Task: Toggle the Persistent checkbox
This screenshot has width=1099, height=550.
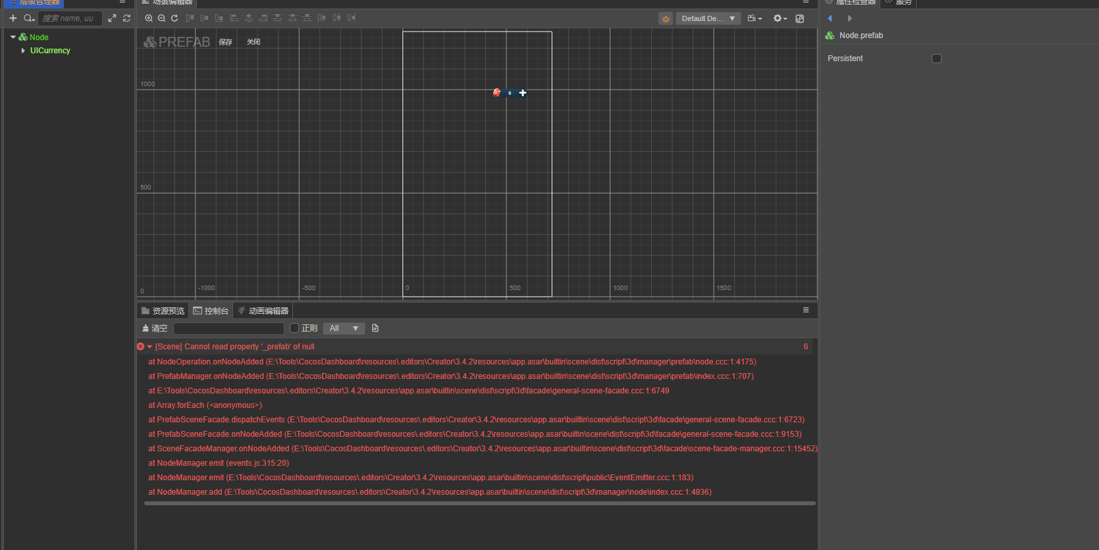Action: tap(936, 59)
